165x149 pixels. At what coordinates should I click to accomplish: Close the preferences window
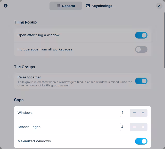click(x=159, y=6)
